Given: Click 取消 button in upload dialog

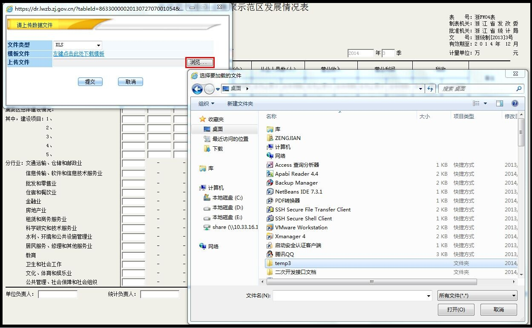Looking at the screenshot, I should pos(130,82).
